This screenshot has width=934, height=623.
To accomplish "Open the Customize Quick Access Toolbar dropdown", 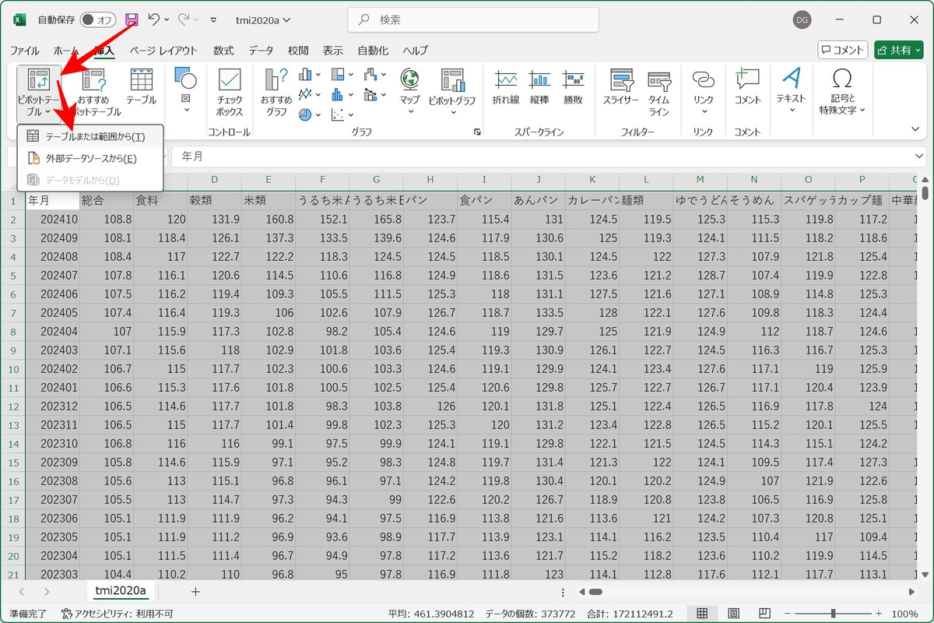I will point(214,20).
